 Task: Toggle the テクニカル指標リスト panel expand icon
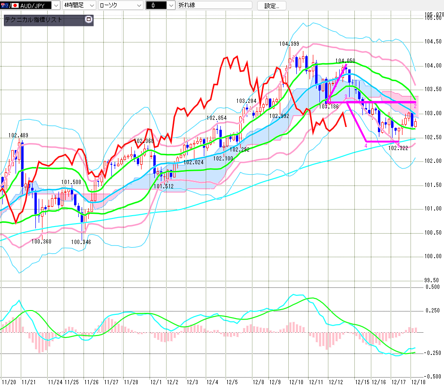pyautogui.click(x=88, y=20)
